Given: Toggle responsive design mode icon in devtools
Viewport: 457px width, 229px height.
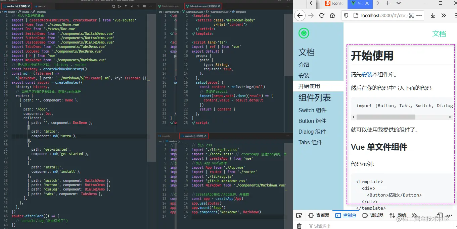Looking at the screenshot, I should [x=440, y=216].
